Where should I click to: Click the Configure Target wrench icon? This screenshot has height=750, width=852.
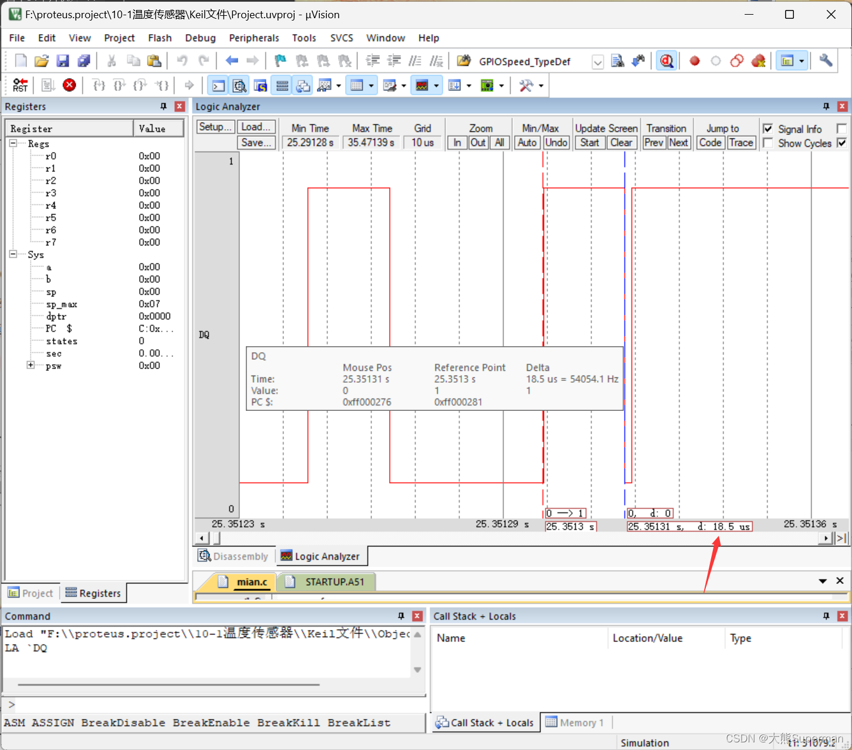pyautogui.click(x=826, y=60)
